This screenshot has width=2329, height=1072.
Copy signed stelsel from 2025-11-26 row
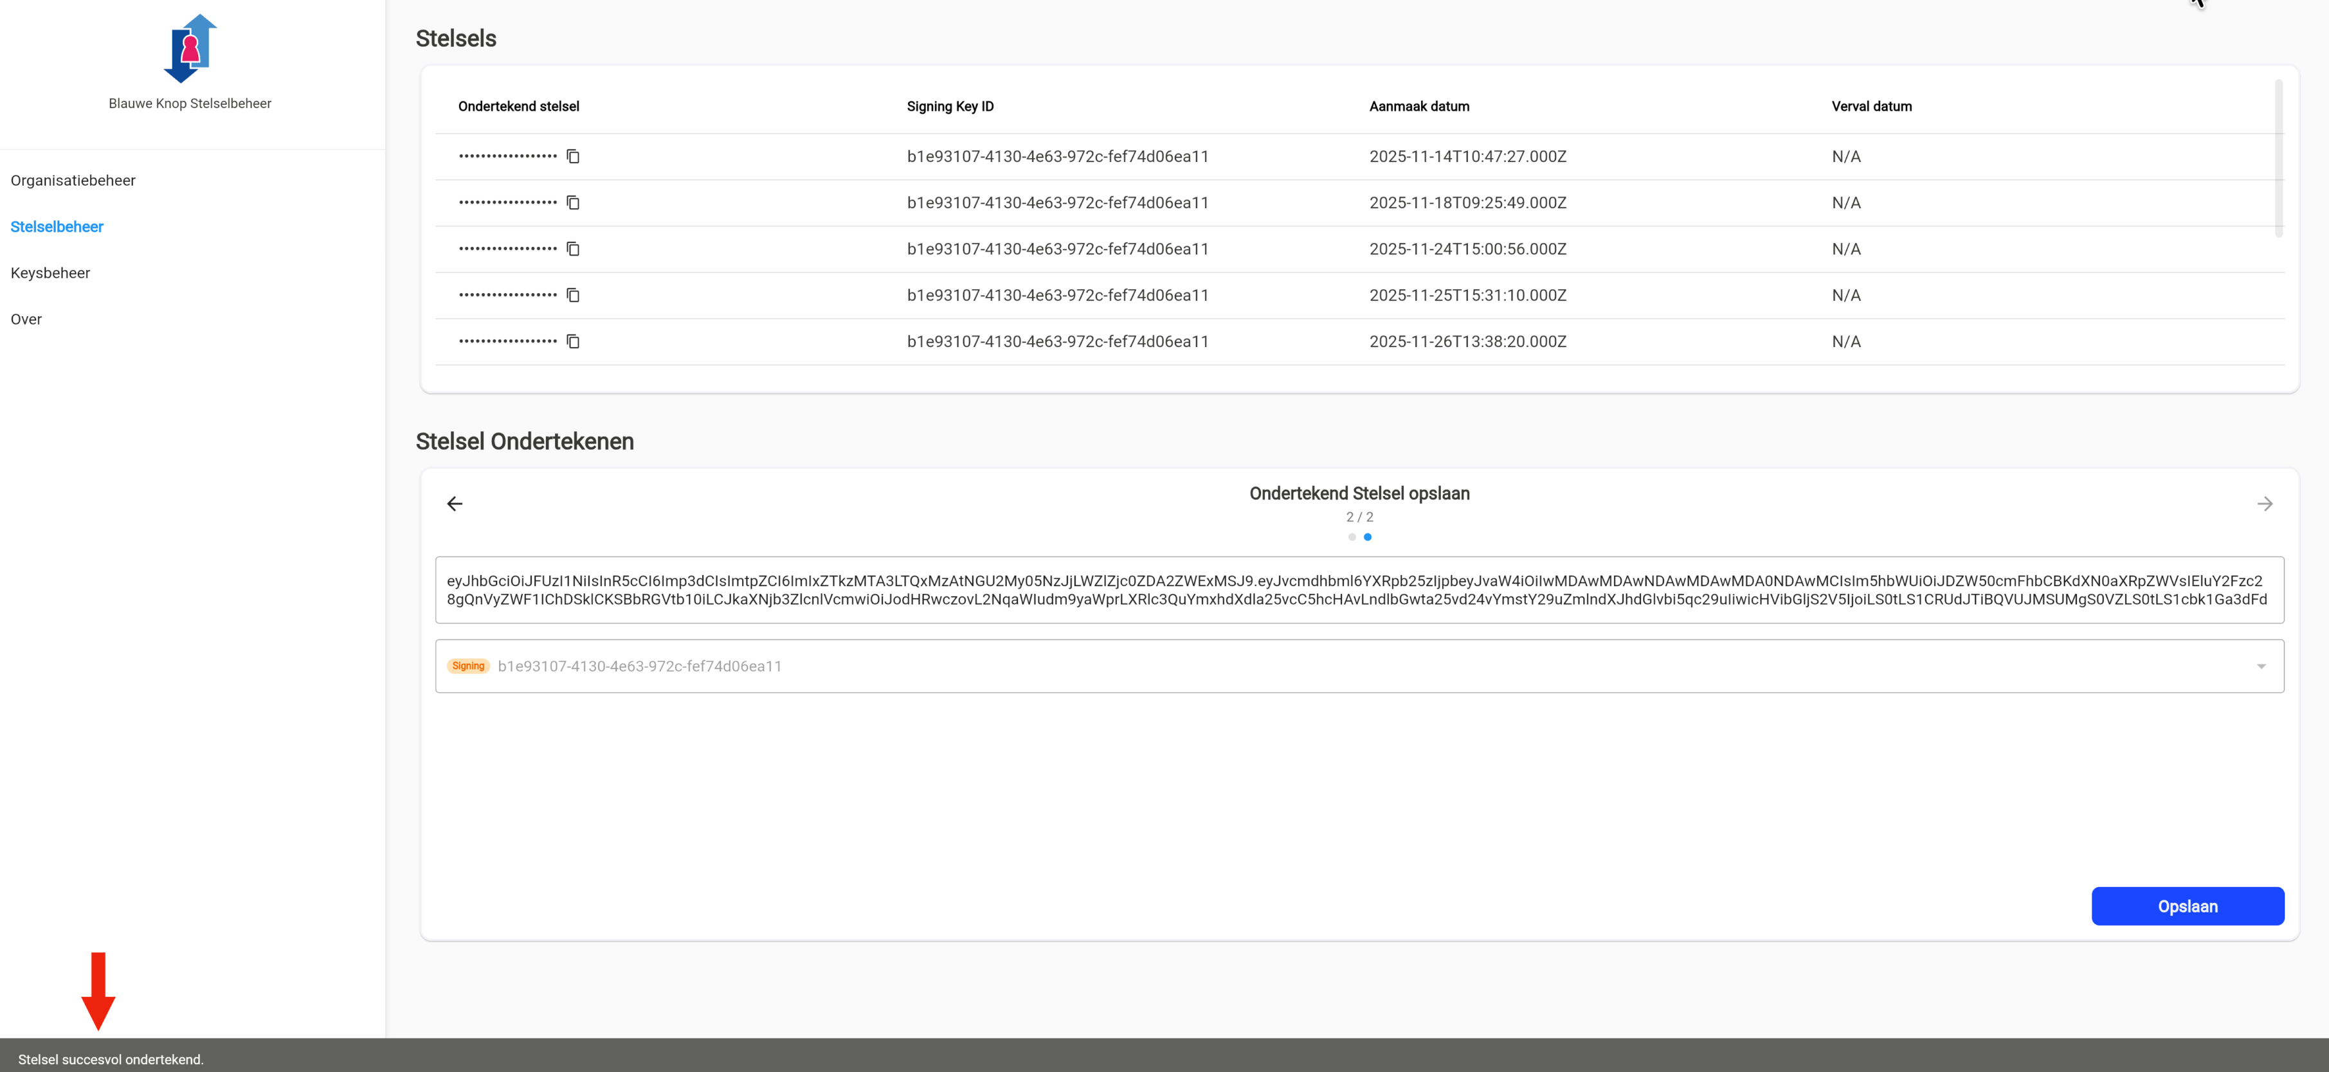pyautogui.click(x=572, y=341)
